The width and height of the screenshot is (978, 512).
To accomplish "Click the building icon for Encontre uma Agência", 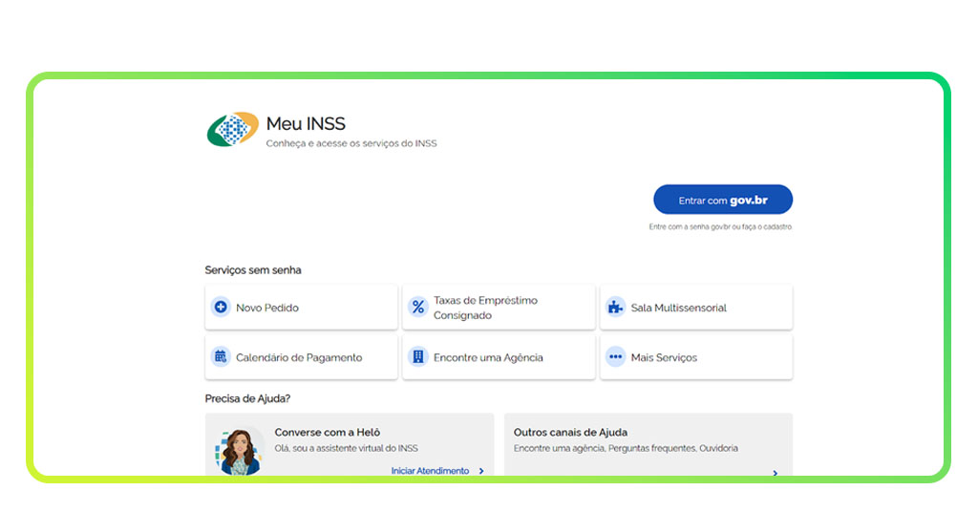I will (x=418, y=356).
